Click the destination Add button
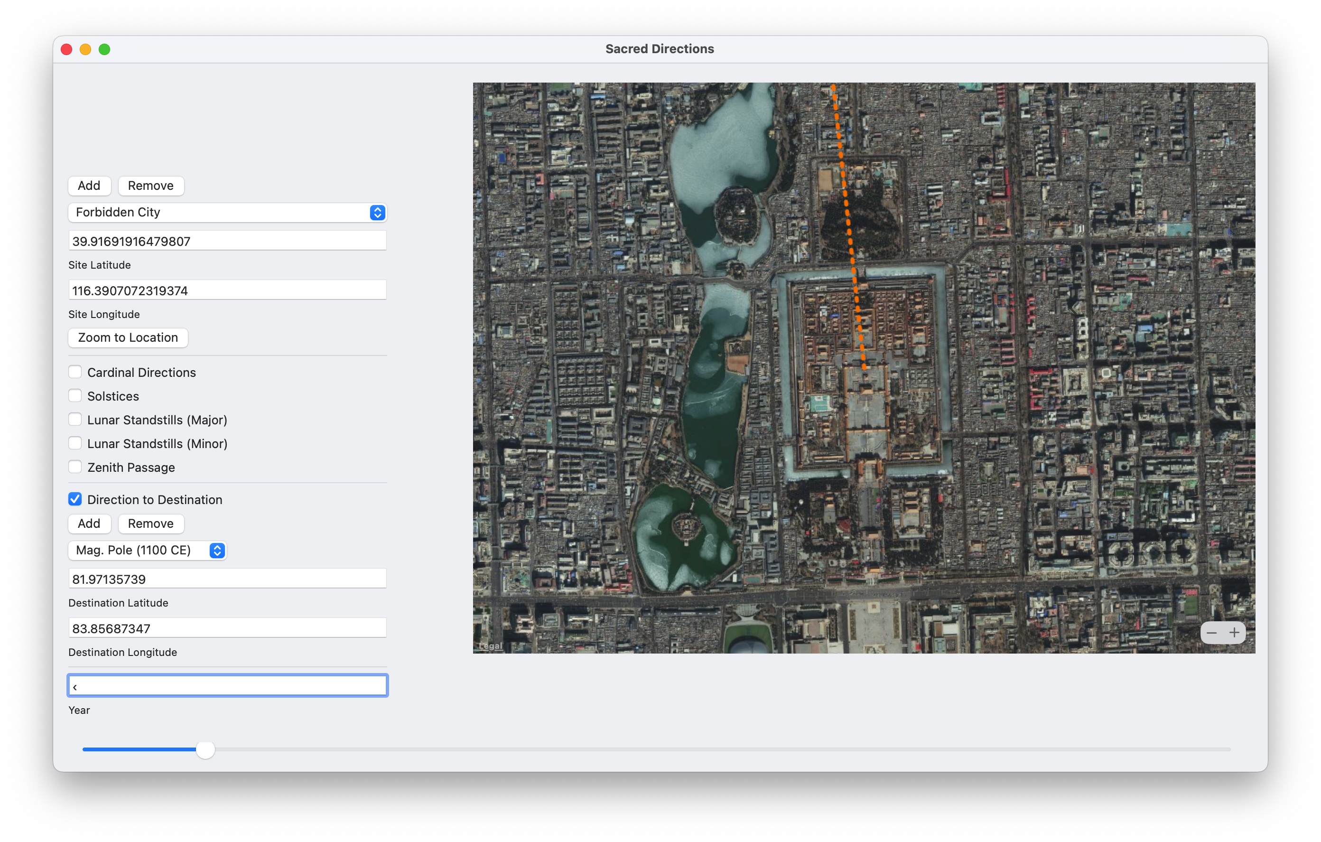This screenshot has width=1321, height=842. tap(89, 523)
